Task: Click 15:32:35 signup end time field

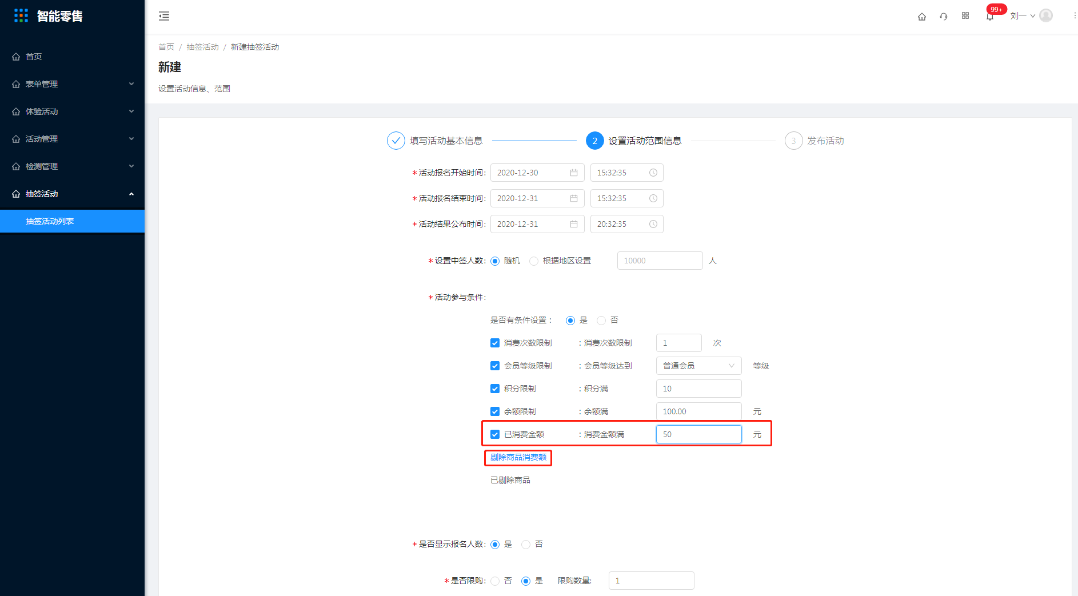Action: click(626, 198)
